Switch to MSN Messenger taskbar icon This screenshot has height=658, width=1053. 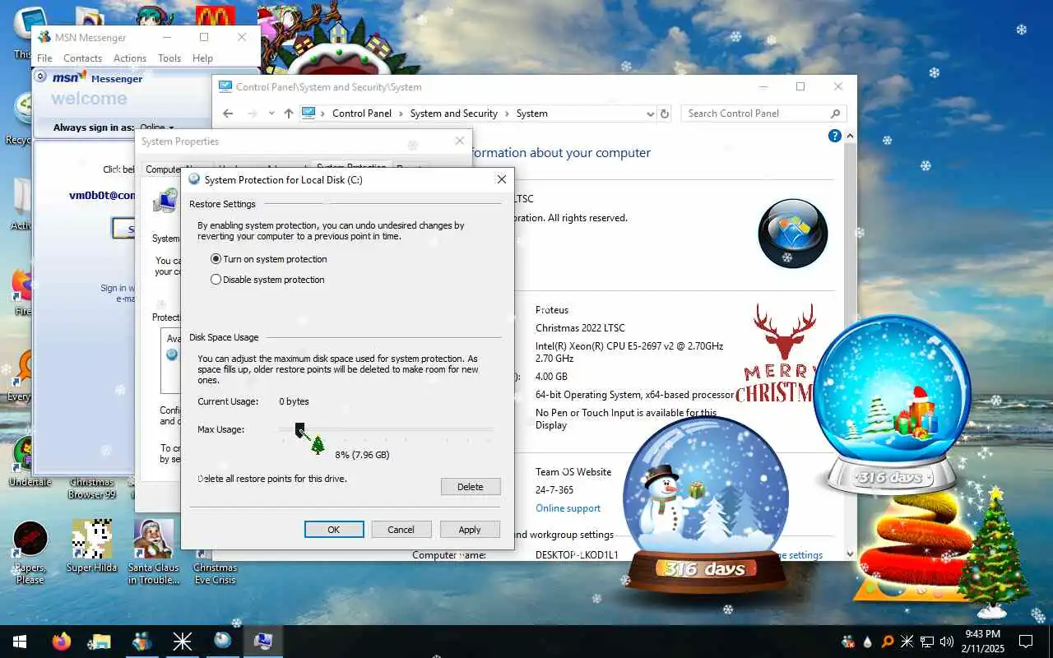(141, 642)
